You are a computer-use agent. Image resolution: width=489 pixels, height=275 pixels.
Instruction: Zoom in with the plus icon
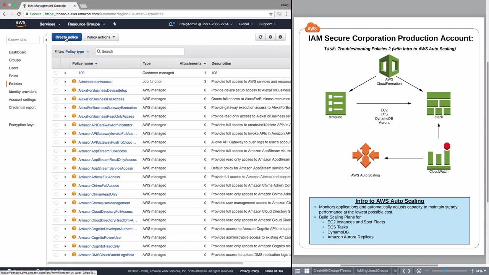(x=472, y=271)
